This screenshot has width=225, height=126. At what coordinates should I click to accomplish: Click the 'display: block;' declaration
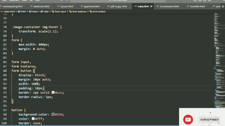tap(32, 75)
